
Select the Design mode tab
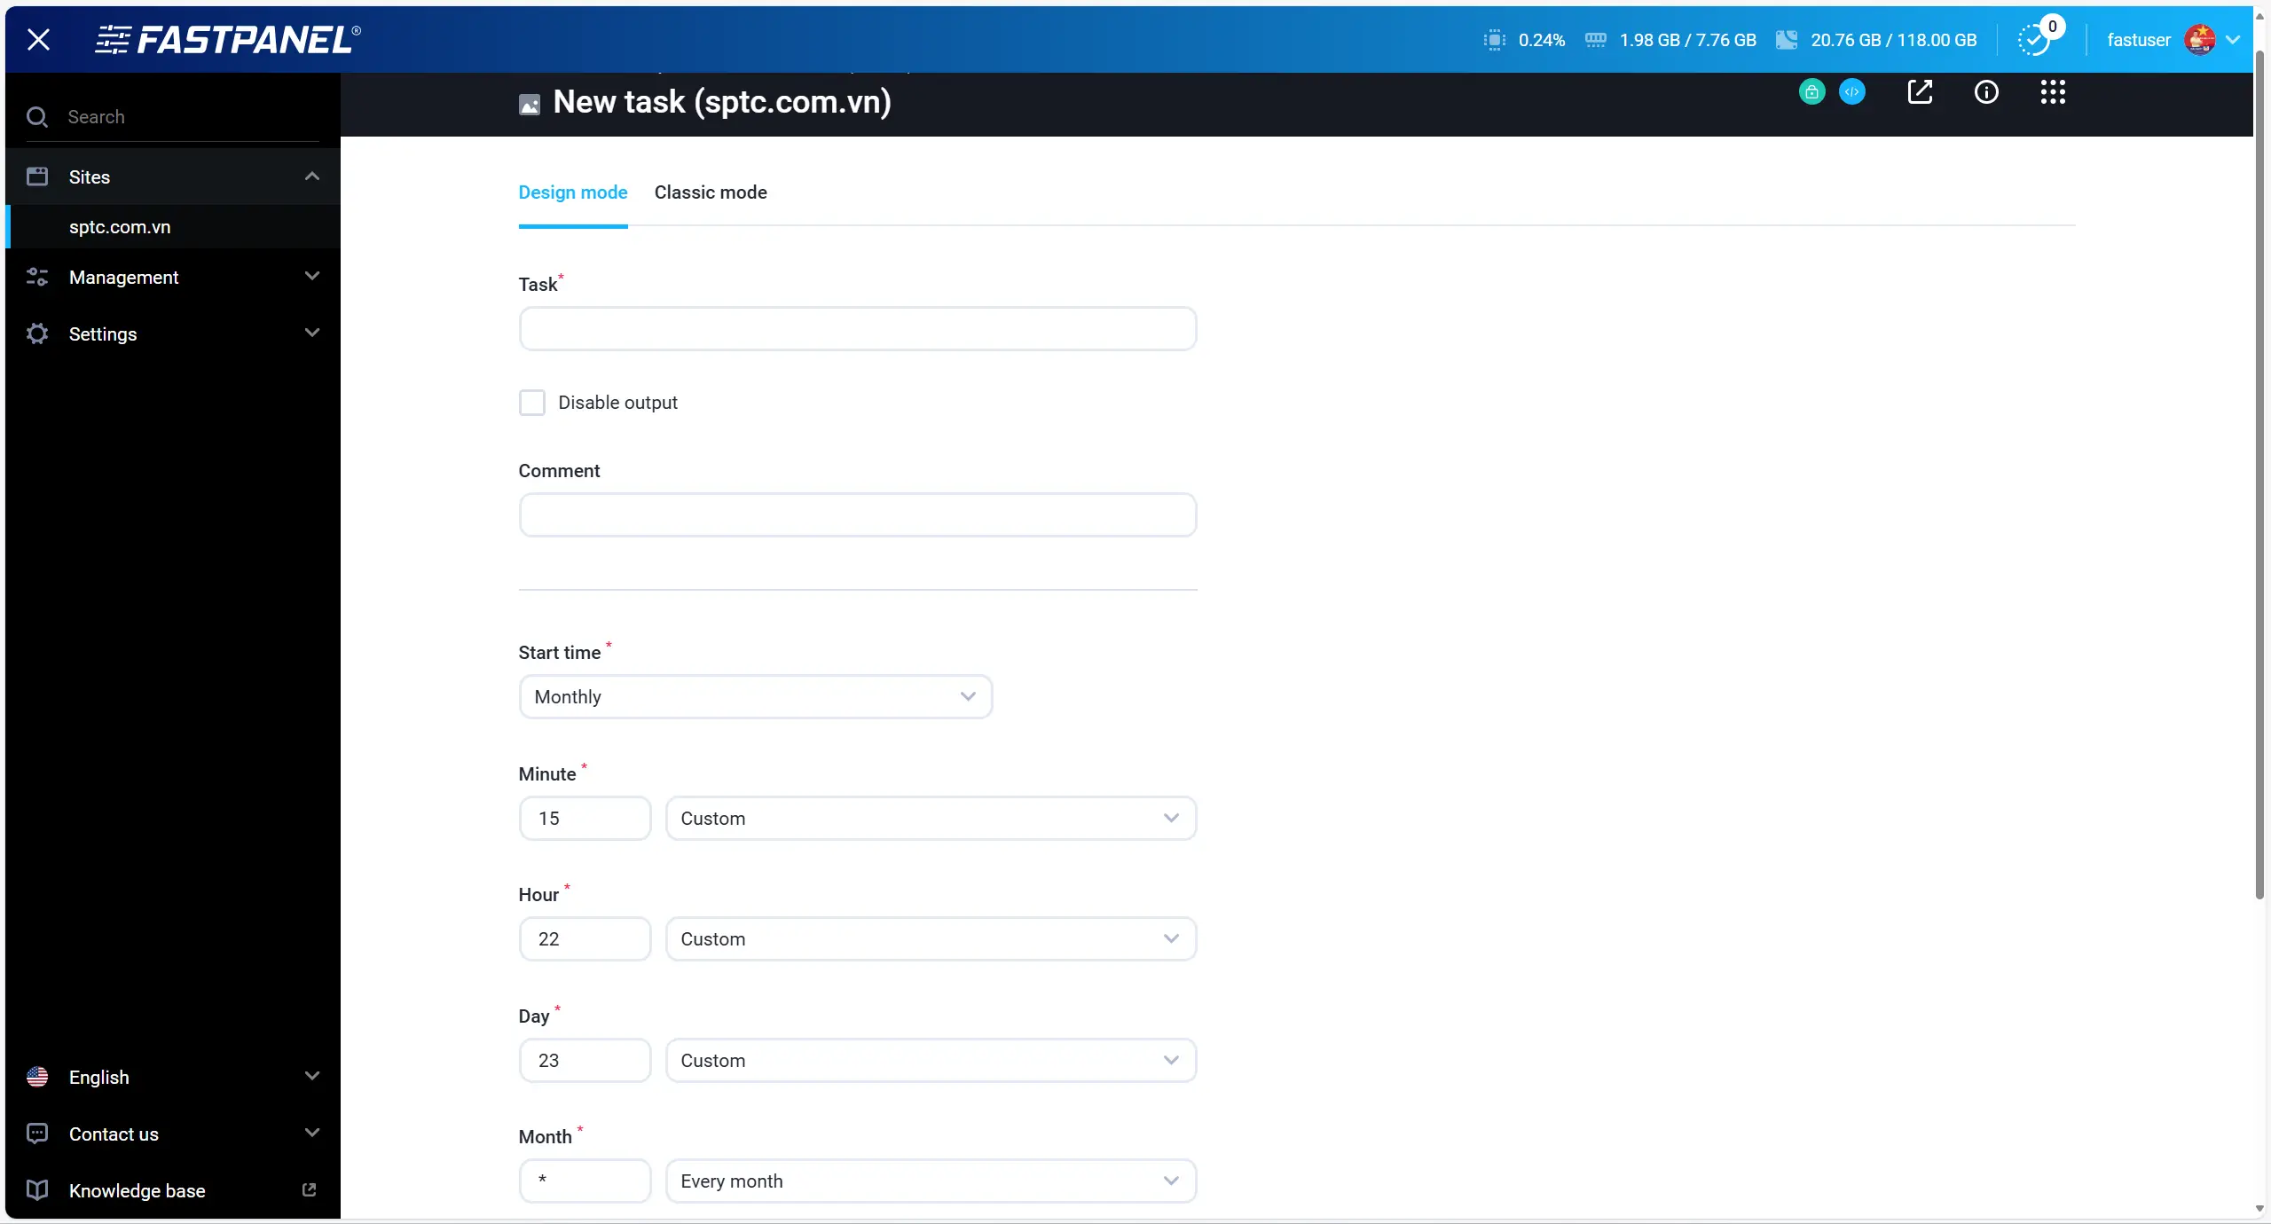(x=572, y=192)
